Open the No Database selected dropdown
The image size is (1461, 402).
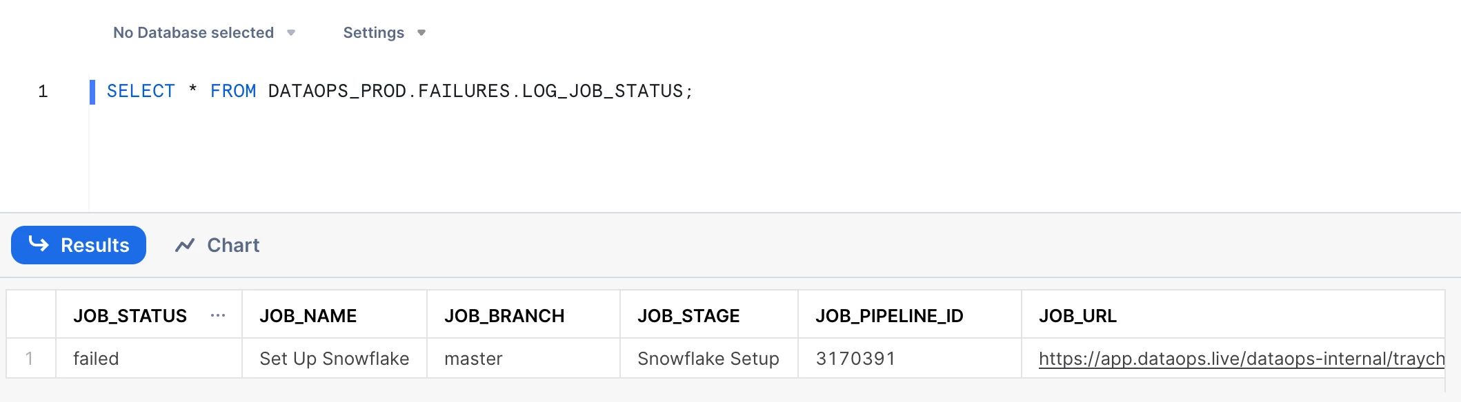tap(203, 33)
